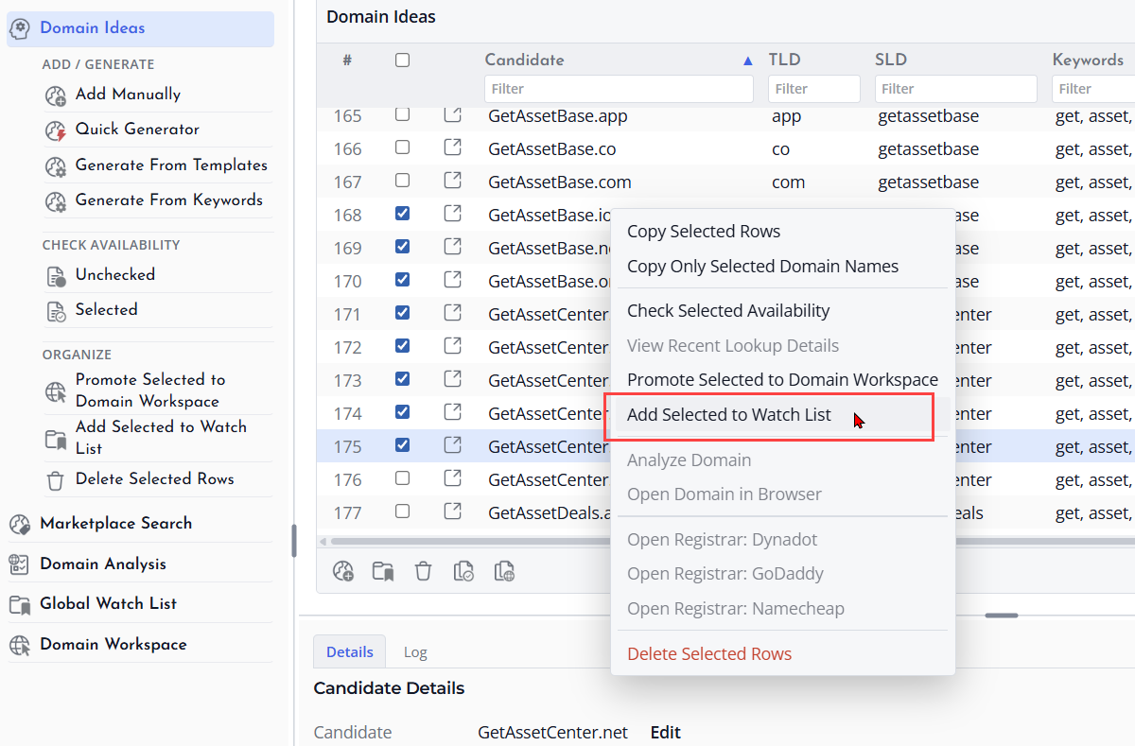Click the SLD column header
Viewport: 1135px width, 746px height.
891,60
